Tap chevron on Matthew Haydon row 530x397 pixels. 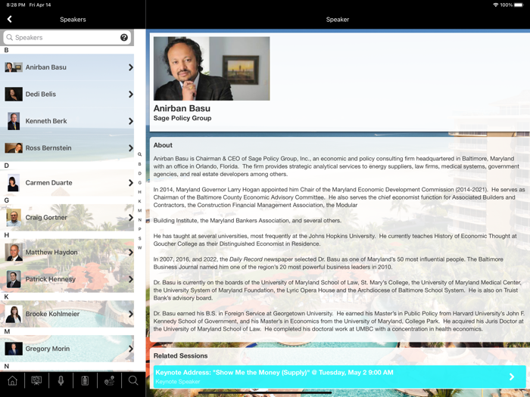coord(131,252)
